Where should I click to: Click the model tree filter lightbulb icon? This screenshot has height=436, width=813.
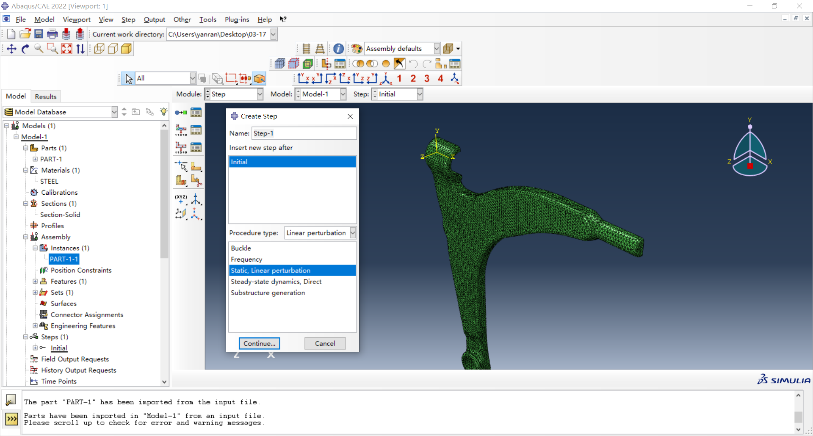click(x=163, y=112)
